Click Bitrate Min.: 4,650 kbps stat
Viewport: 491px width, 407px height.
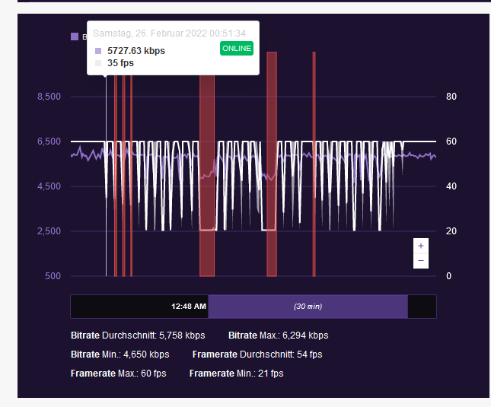[x=120, y=355]
